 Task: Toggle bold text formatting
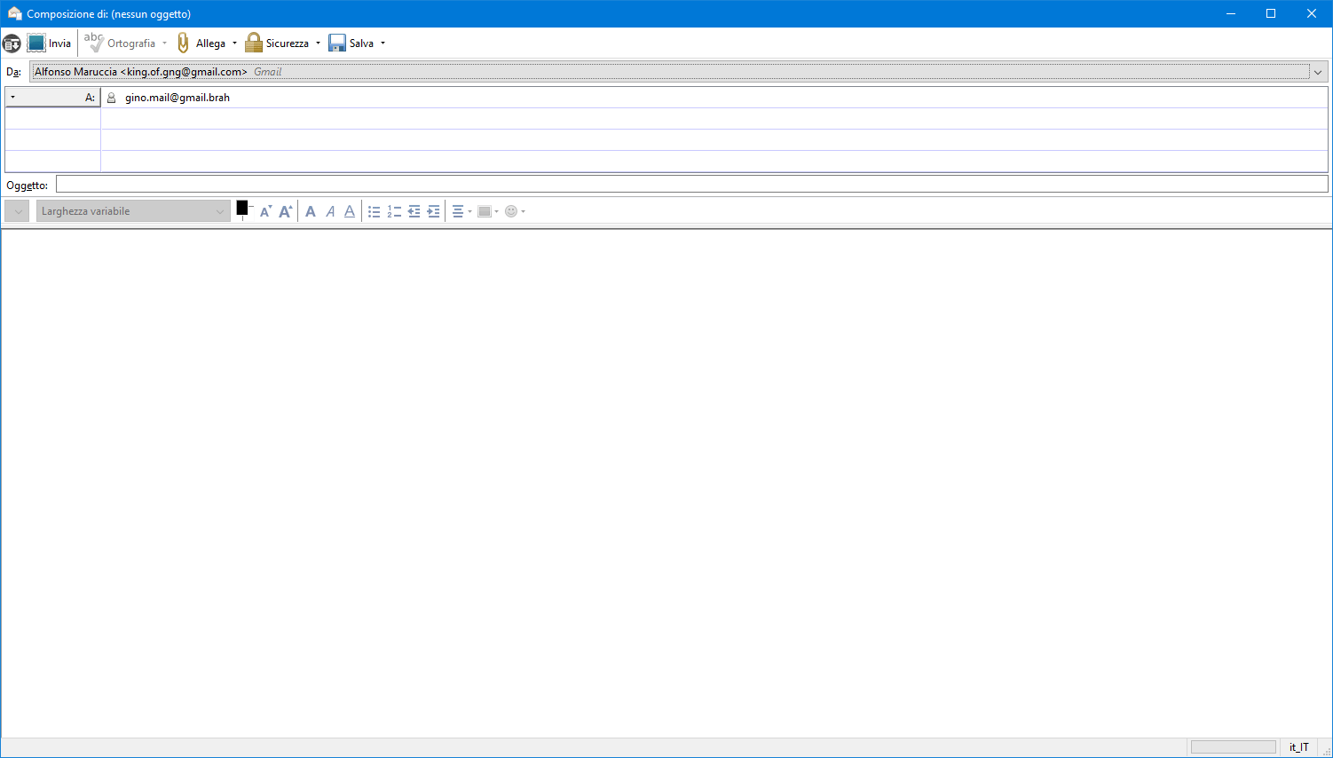tap(311, 211)
